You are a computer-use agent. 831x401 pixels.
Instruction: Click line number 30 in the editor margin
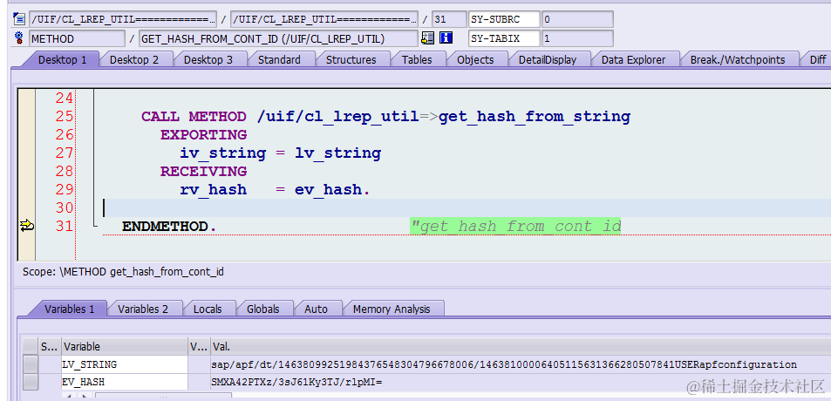[65, 207]
